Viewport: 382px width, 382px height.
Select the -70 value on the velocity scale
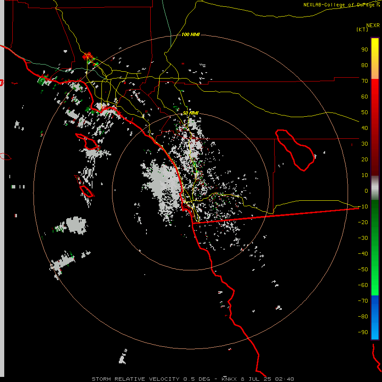[x=363, y=301]
